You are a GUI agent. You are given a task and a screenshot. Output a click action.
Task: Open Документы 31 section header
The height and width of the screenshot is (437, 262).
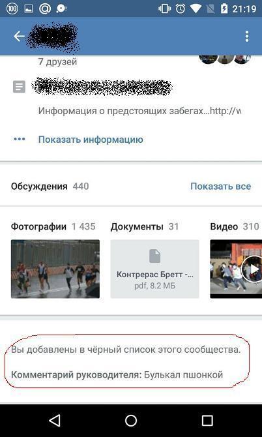coord(145,226)
